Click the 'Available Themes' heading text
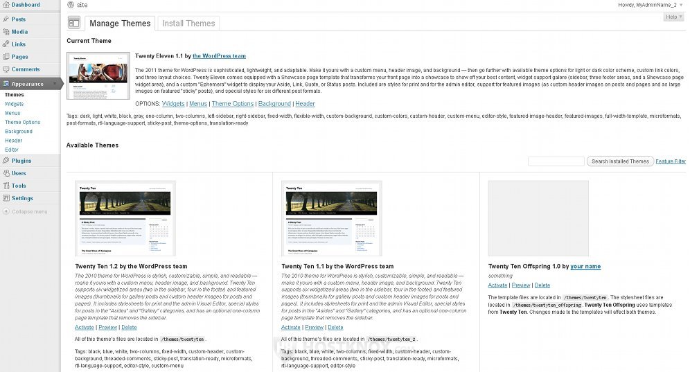 pos(92,145)
